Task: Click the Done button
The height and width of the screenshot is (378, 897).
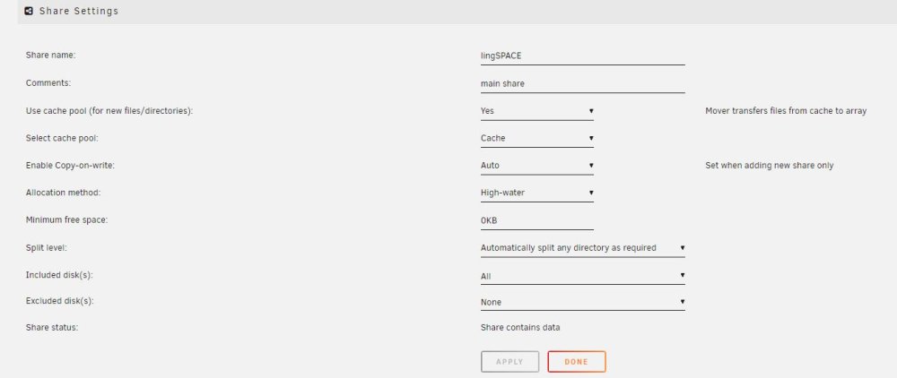Action: click(576, 362)
